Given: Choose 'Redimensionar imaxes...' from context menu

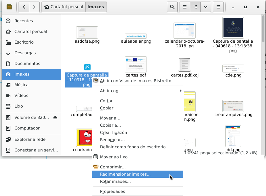Looking at the screenshot, I should 125,174.
